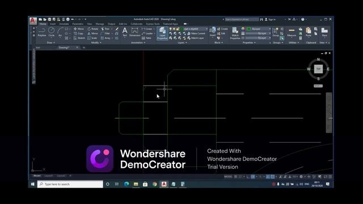Image resolution: width=363 pixels, height=204 pixels.
Task: Click Make Current layer button
Action: 196,33
